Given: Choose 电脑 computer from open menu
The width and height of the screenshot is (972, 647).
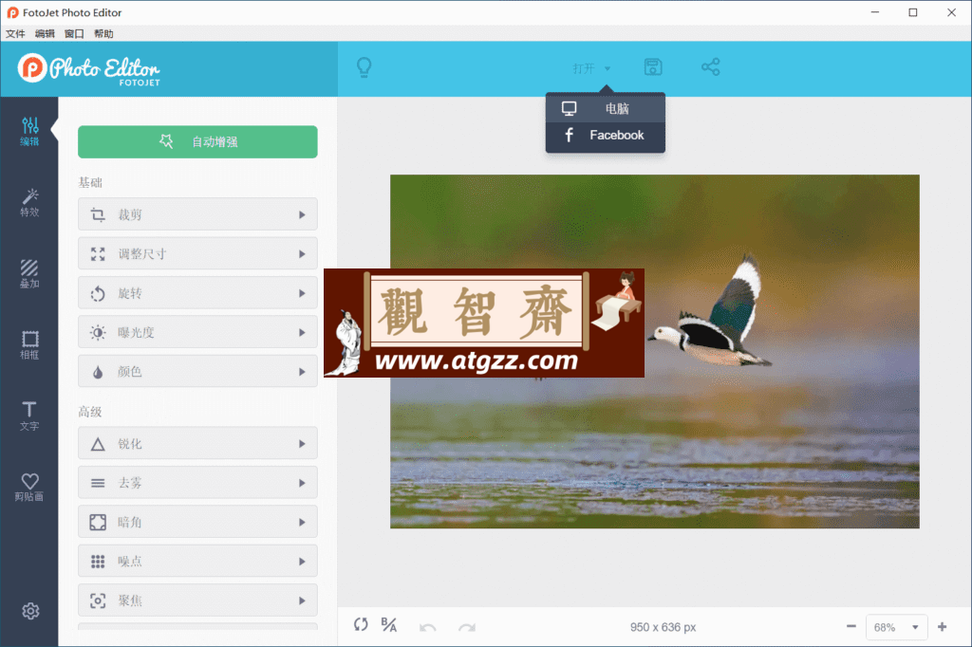Looking at the screenshot, I should (x=605, y=108).
